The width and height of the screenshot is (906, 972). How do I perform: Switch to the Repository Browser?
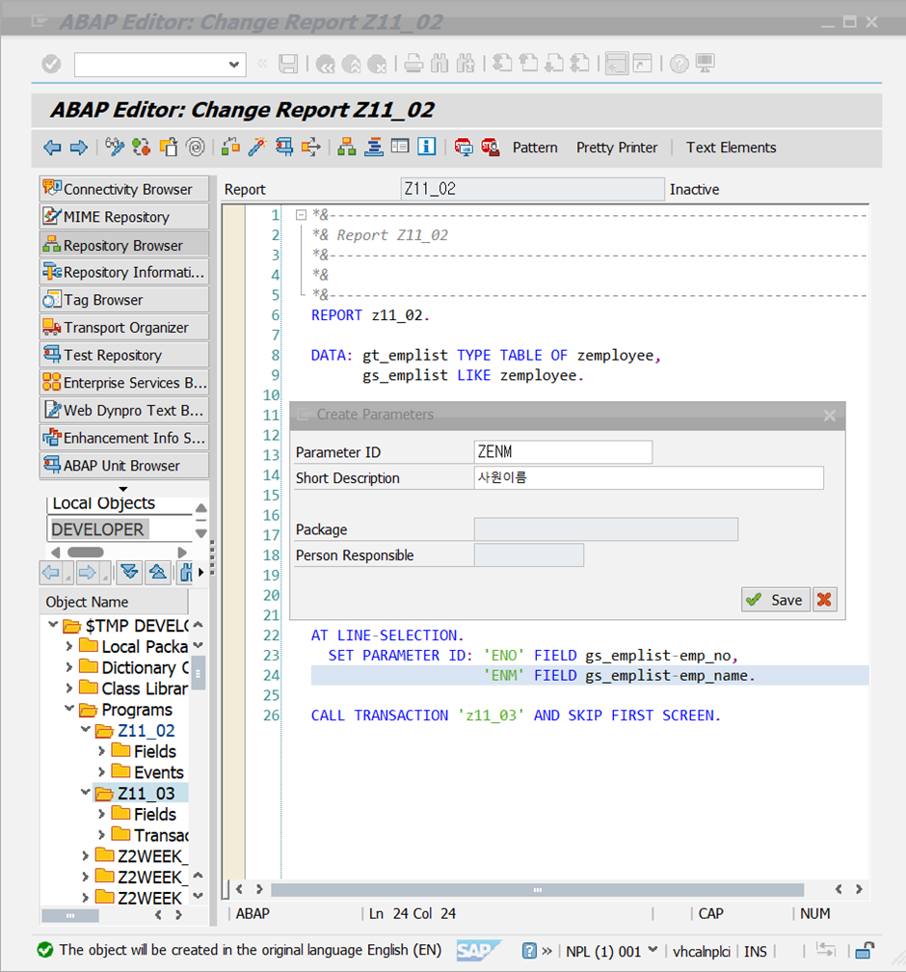click(x=124, y=245)
